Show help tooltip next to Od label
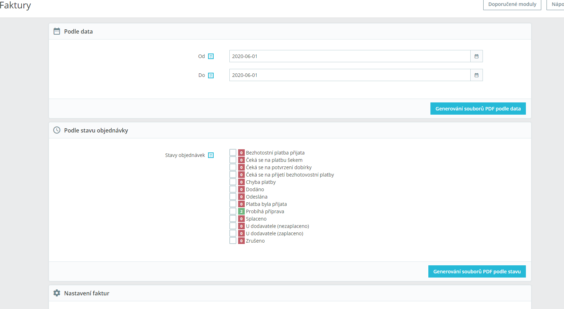564x309 pixels. coord(211,56)
